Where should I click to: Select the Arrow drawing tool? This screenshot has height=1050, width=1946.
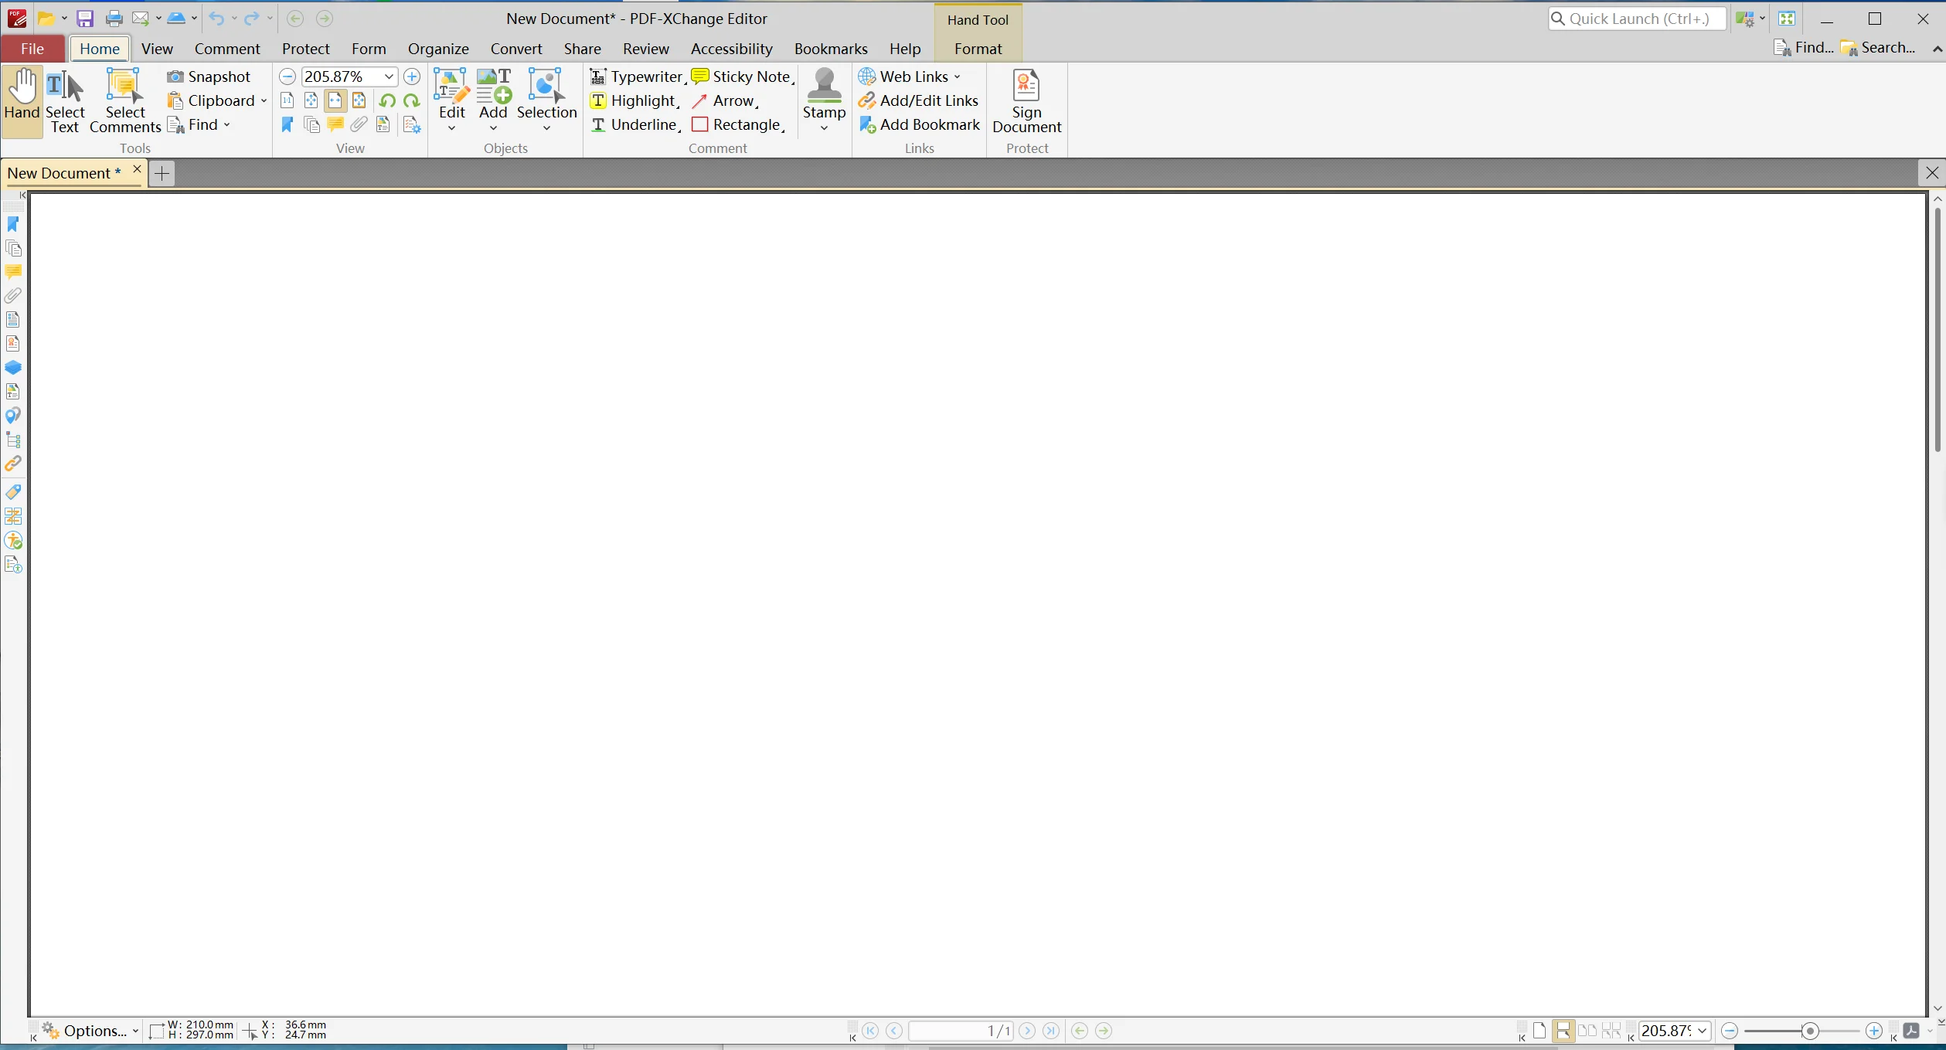[x=724, y=100]
